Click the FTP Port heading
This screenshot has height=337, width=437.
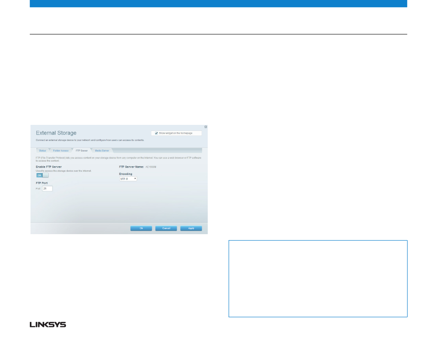[42, 183]
